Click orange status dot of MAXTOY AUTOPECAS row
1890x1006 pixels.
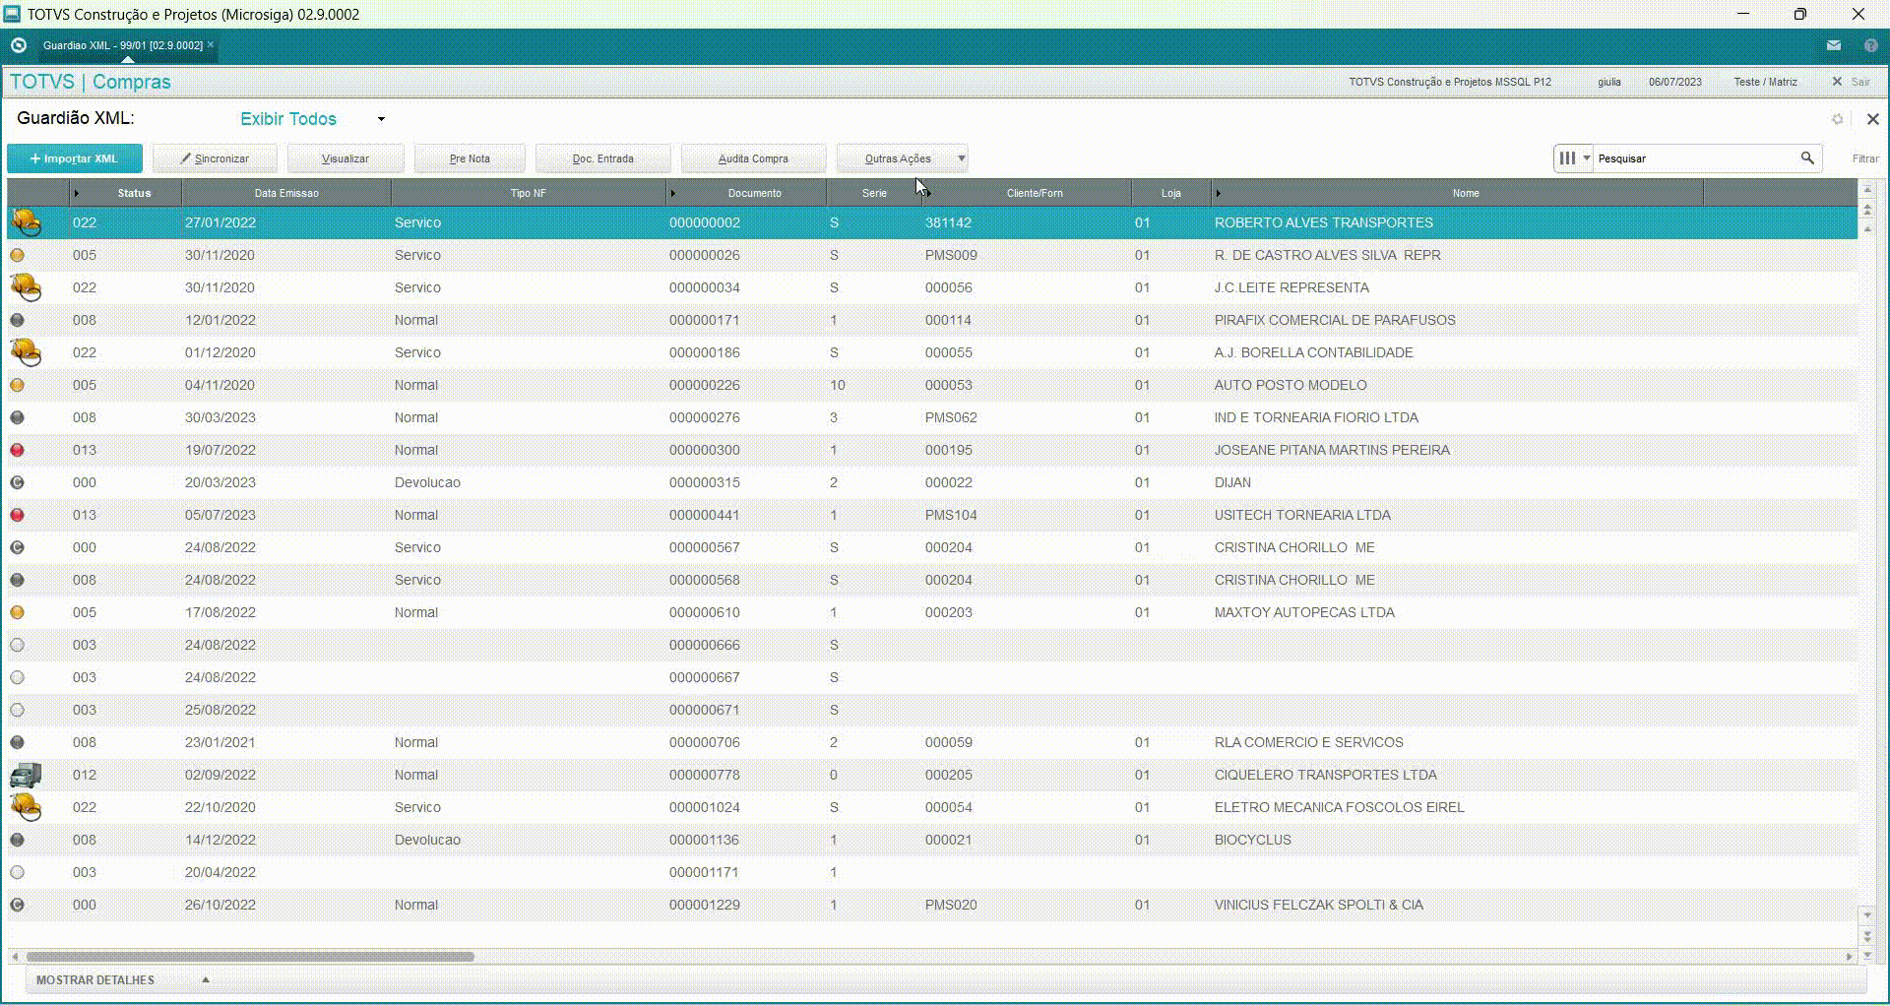(17, 612)
